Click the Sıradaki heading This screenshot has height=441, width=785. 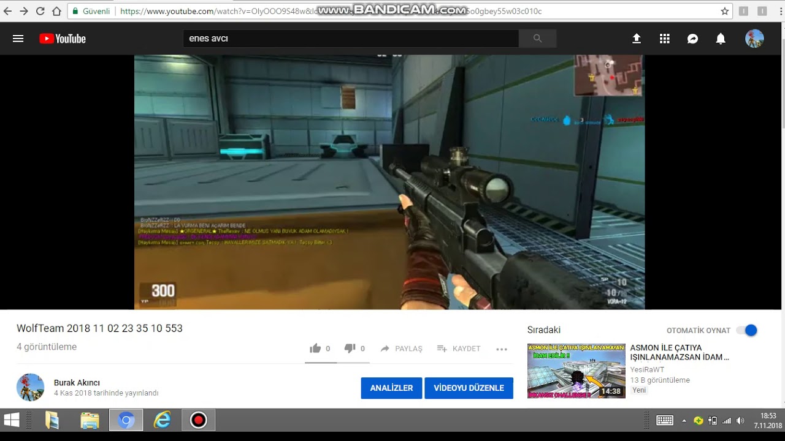pyautogui.click(x=544, y=330)
